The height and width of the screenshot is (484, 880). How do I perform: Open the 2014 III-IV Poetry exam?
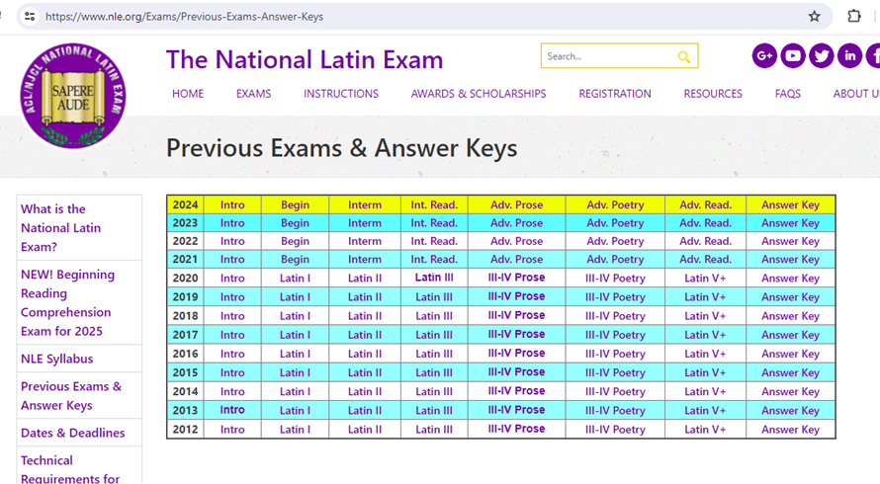(x=615, y=391)
